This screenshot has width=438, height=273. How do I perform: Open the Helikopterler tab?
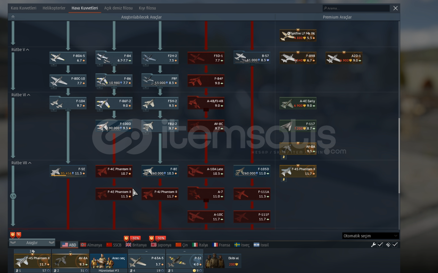point(54,8)
